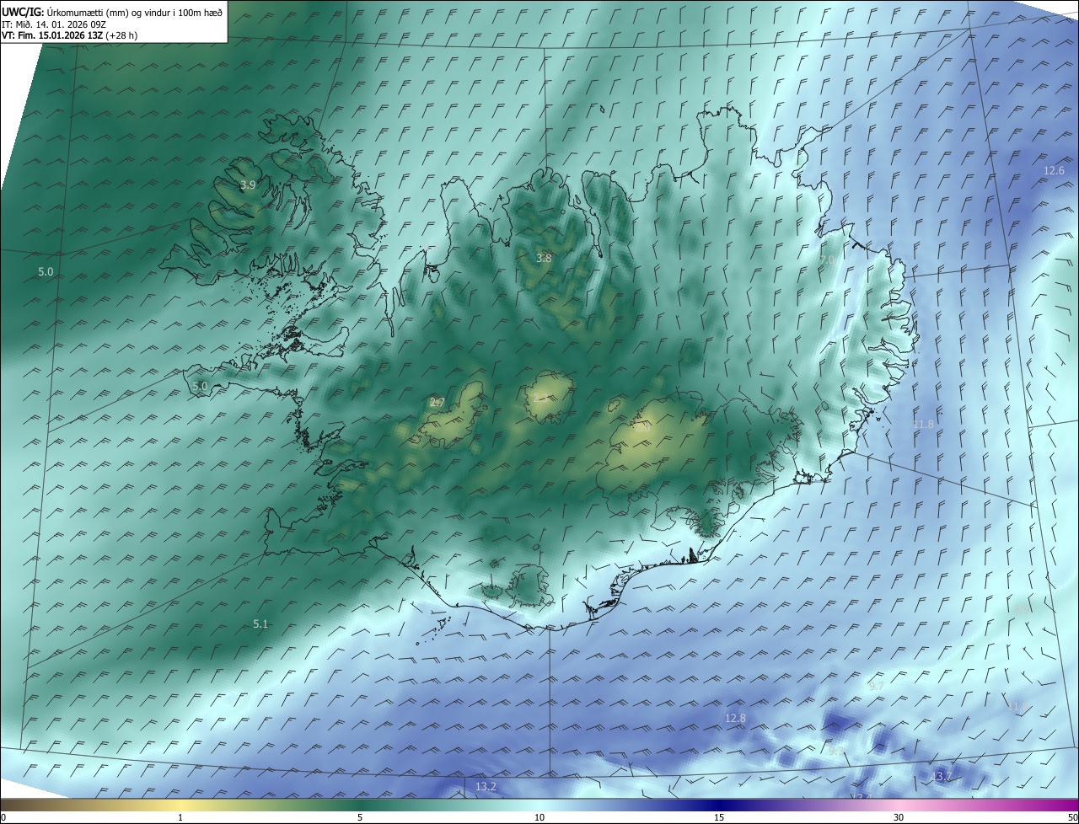
Task: Click the 12.8 value south of Iceland
Action: pyautogui.click(x=735, y=719)
